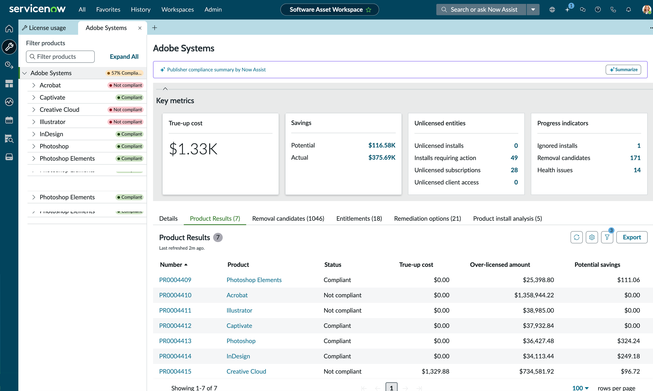The width and height of the screenshot is (653, 391).
Task: Collapse the Key metrics section chevron
Action: 165,89
